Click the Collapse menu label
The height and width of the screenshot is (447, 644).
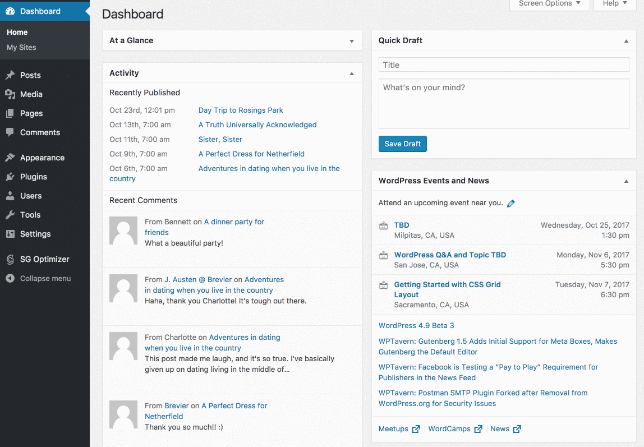[x=45, y=278]
